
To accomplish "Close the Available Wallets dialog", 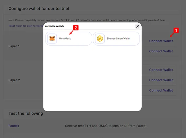I will tap(138, 26).
